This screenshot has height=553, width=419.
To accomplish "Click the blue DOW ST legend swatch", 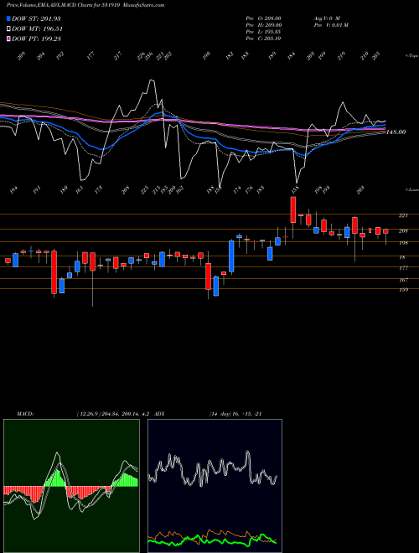I will pyautogui.click(x=8, y=18).
